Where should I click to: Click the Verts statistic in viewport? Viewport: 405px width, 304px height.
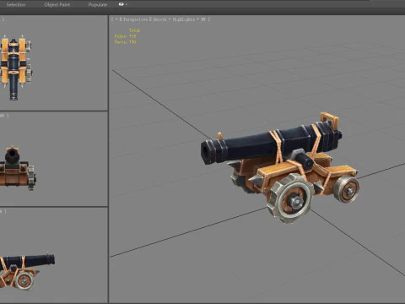(125, 42)
